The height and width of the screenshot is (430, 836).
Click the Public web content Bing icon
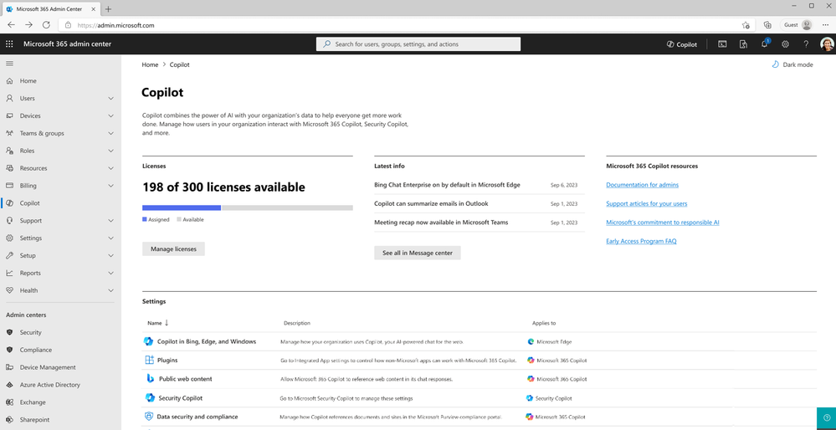point(151,379)
